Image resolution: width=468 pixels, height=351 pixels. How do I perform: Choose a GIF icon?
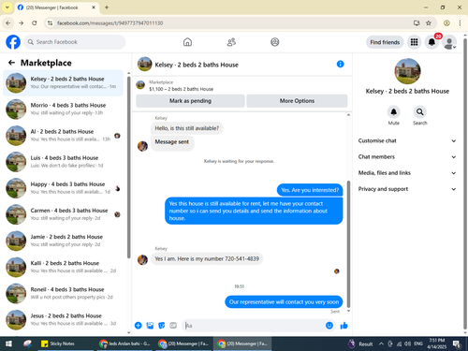point(173,326)
